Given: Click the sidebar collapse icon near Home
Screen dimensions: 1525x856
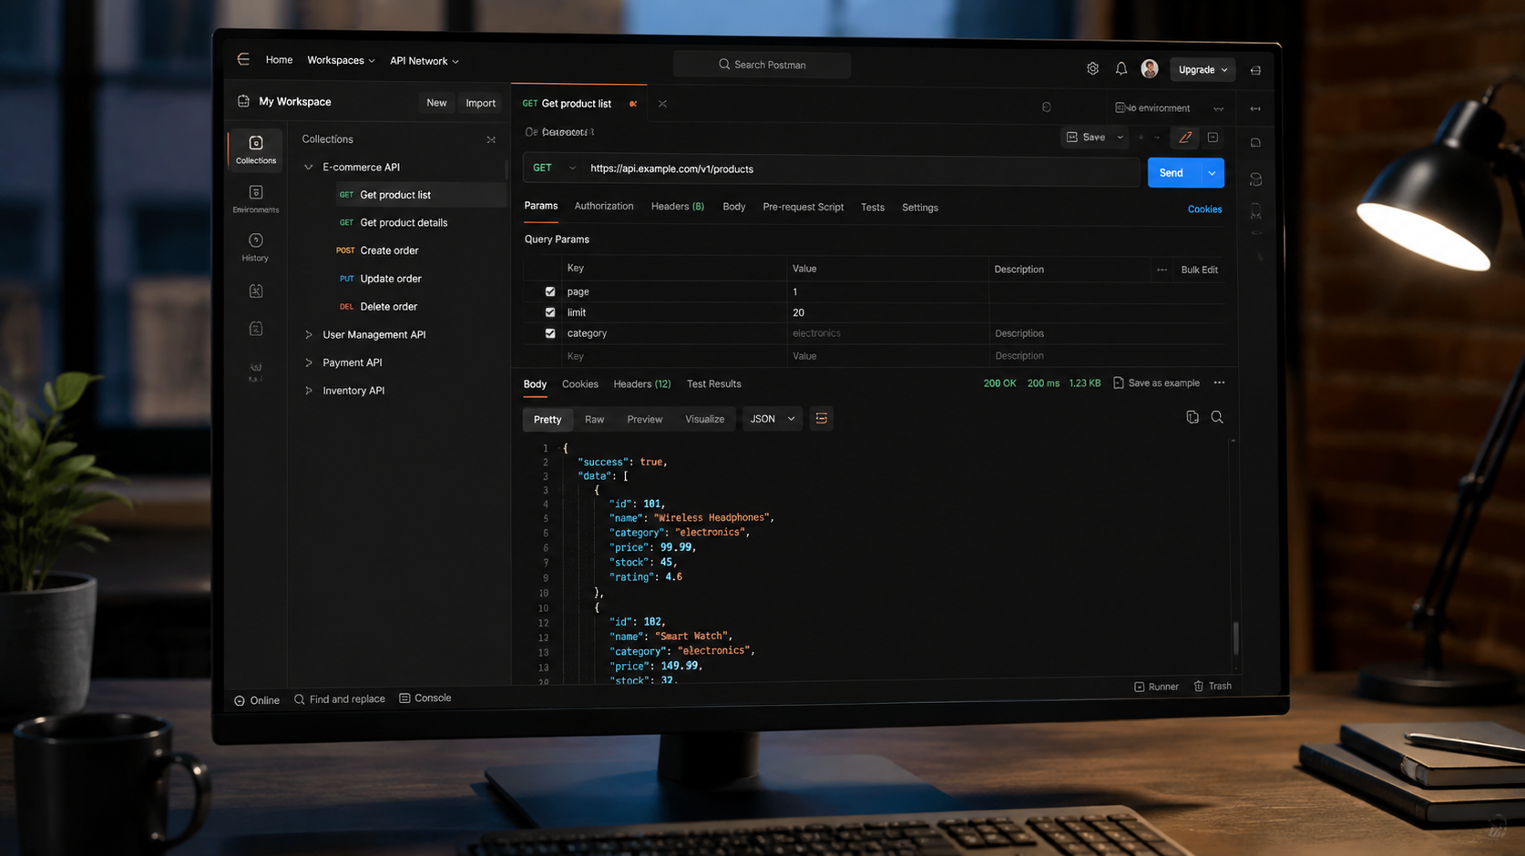Looking at the screenshot, I should click(x=243, y=59).
